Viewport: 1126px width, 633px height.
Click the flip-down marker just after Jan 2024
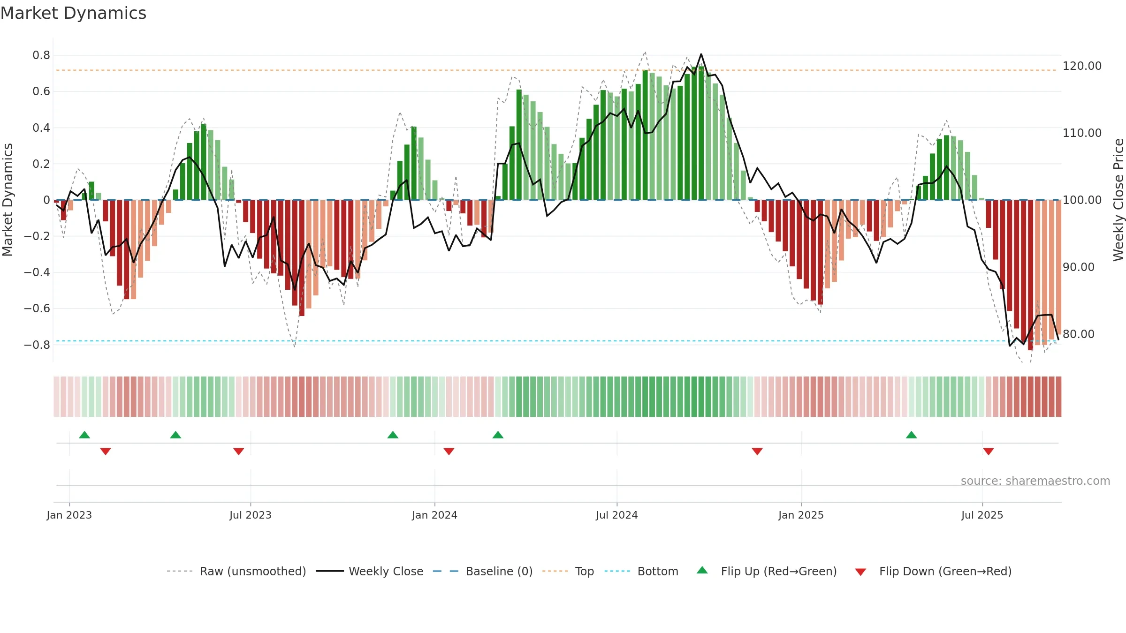click(x=449, y=451)
